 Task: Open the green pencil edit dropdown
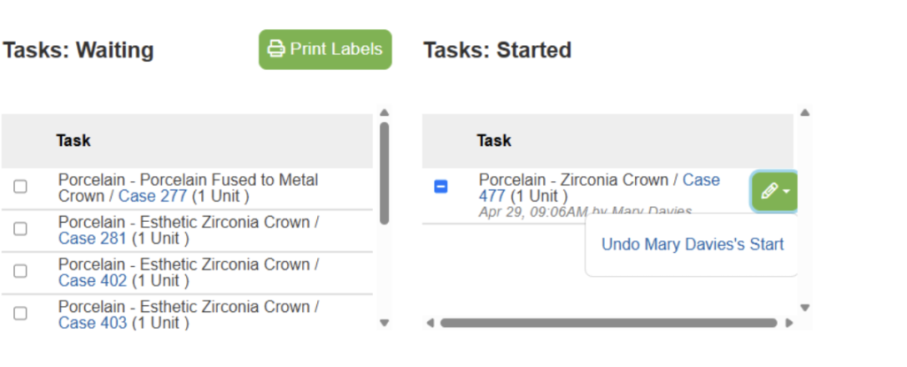pos(774,191)
